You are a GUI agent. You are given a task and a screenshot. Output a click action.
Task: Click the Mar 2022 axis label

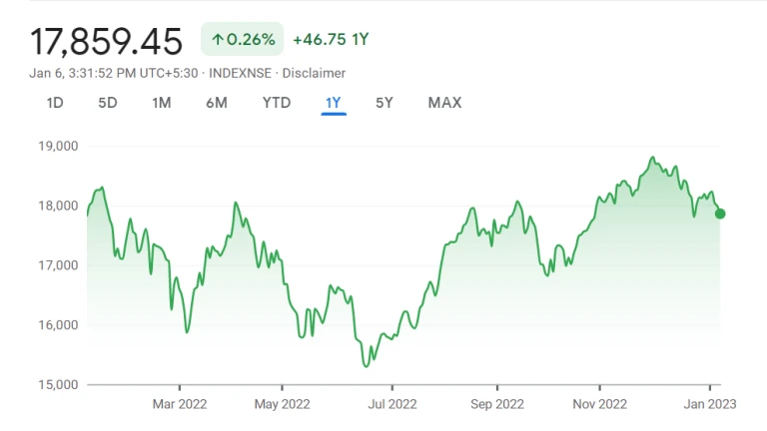[x=180, y=404]
